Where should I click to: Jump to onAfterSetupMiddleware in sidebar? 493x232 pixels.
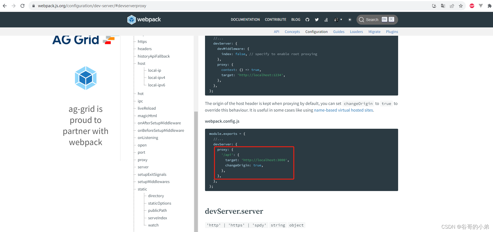[x=159, y=123]
